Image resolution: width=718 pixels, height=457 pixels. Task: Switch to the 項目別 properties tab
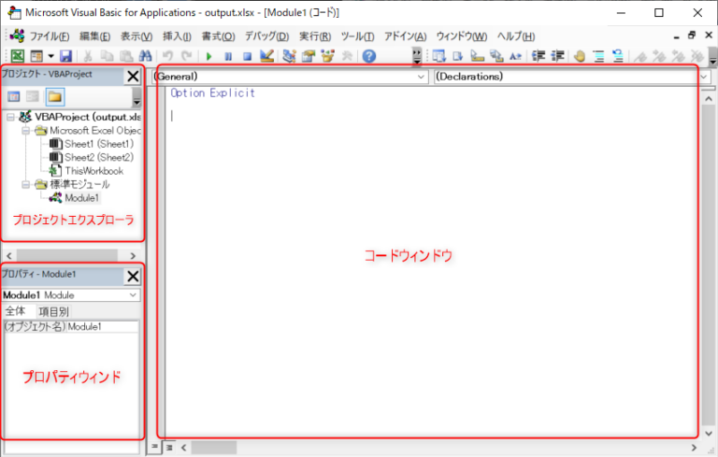point(53,311)
